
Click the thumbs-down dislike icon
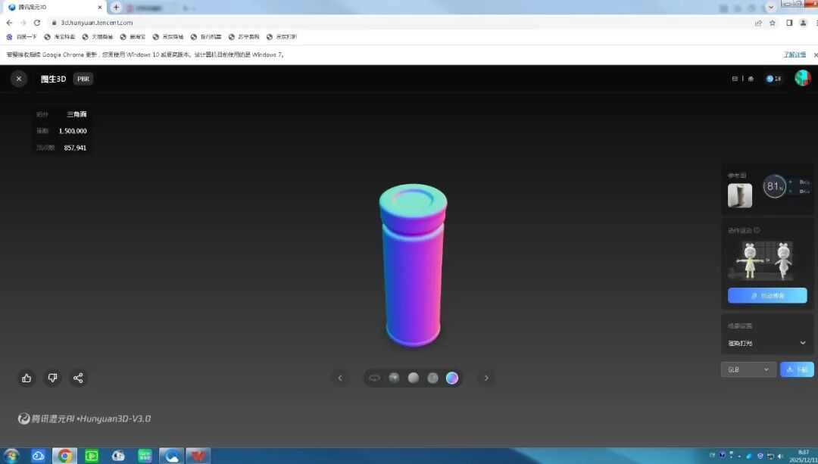52,378
